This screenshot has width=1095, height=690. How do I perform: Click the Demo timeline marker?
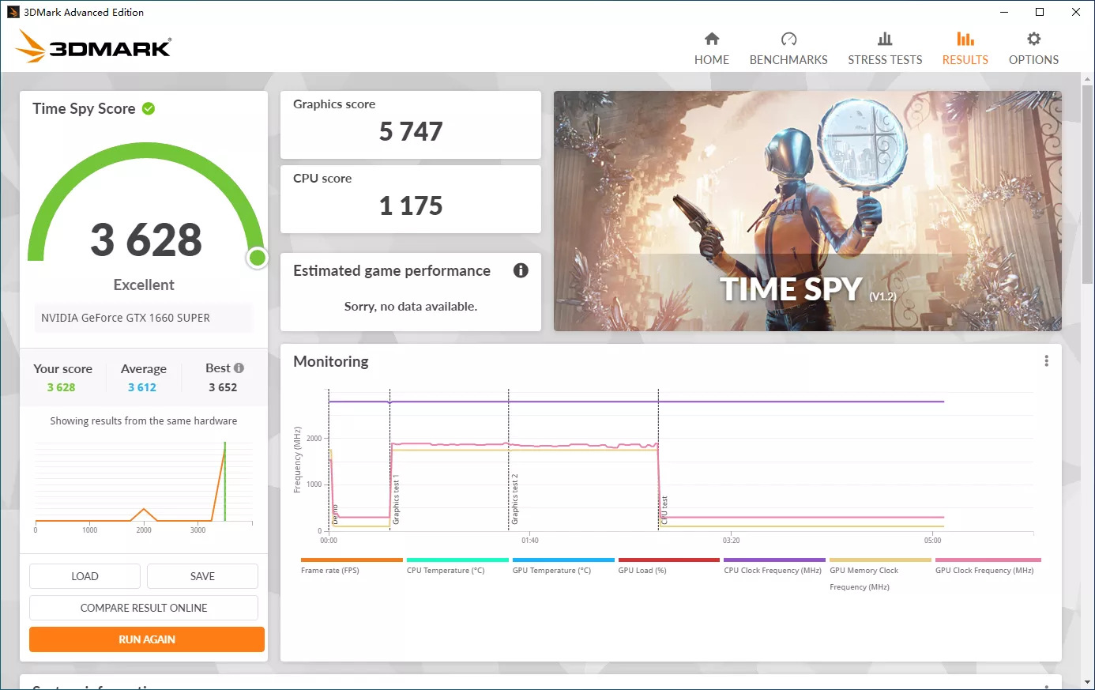click(335, 515)
